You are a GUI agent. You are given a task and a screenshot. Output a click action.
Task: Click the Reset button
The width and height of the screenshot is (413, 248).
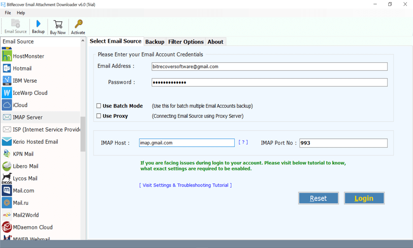coord(318,198)
